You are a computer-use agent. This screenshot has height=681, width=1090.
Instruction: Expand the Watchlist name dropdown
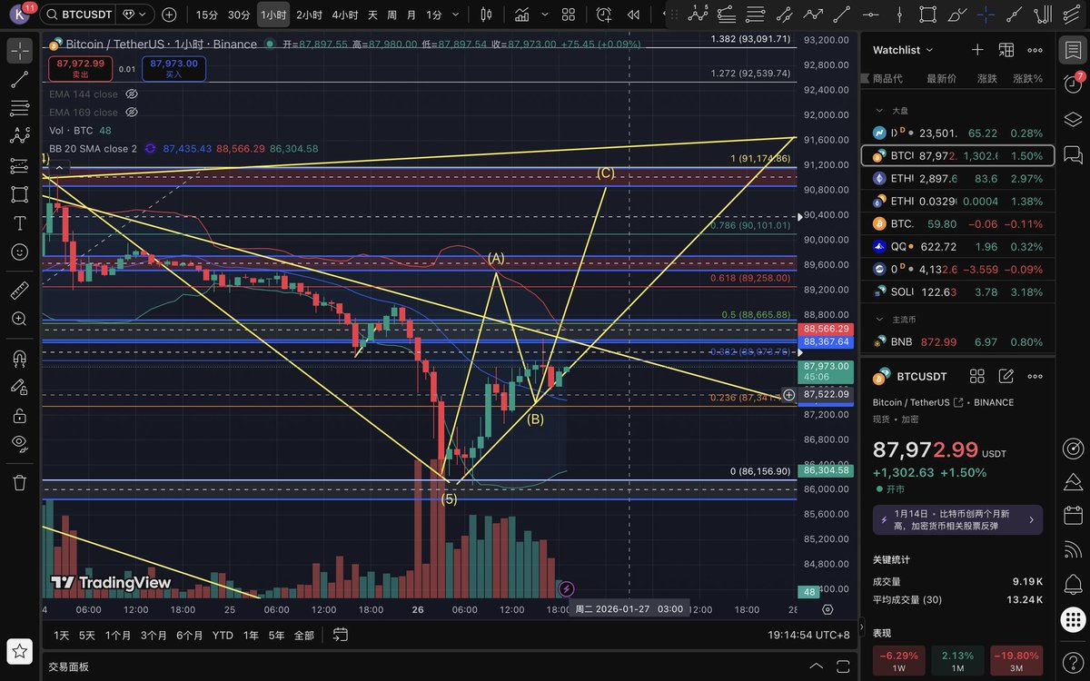pos(903,50)
